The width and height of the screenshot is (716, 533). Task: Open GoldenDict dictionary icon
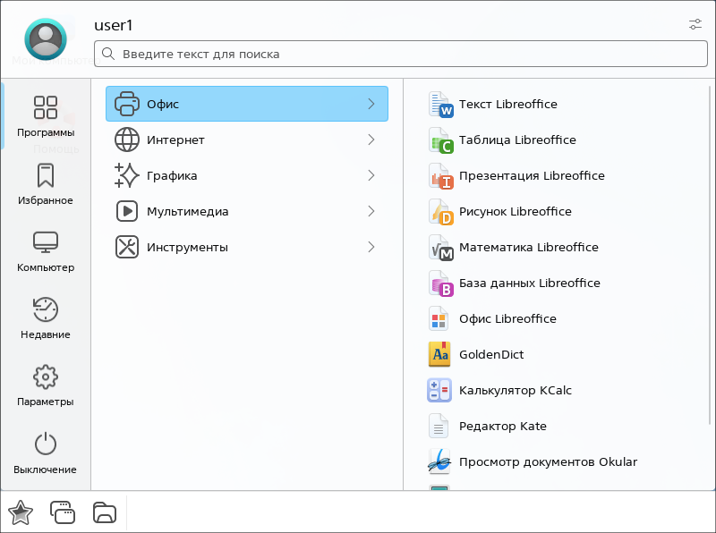[440, 355]
